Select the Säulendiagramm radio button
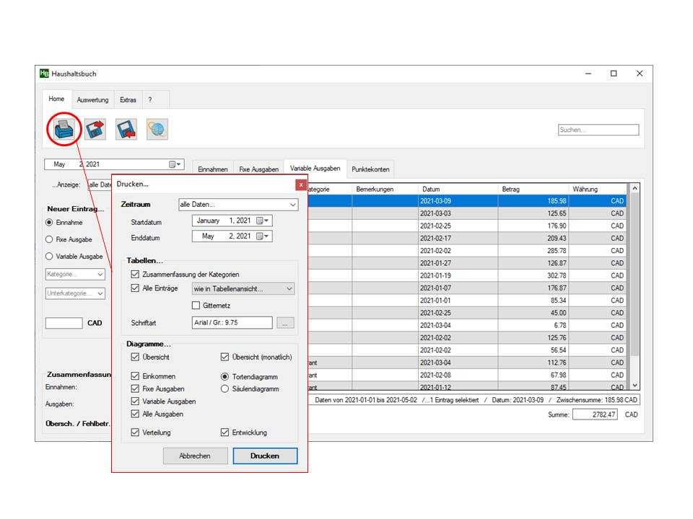The image size is (693, 519). tap(225, 389)
